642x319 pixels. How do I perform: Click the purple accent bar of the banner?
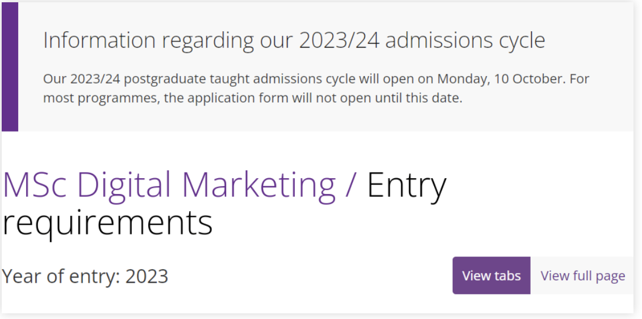pos(10,66)
